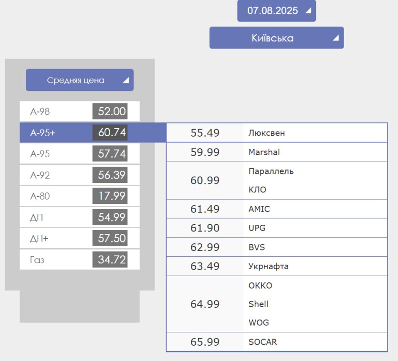Open the date dropdown 07.08.2025
Viewport: 398px width, 361px height.
pos(276,10)
